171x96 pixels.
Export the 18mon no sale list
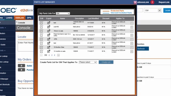(x=49, y=31)
